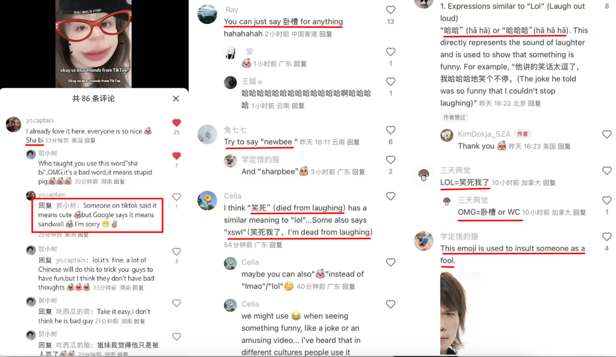Open Ray's profile avatar

(207, 14)
